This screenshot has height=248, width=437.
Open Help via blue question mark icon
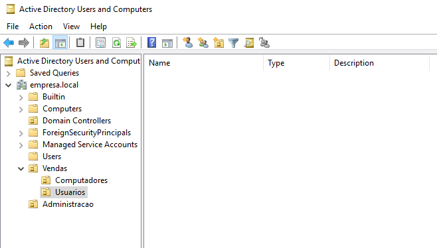[151, 42]
